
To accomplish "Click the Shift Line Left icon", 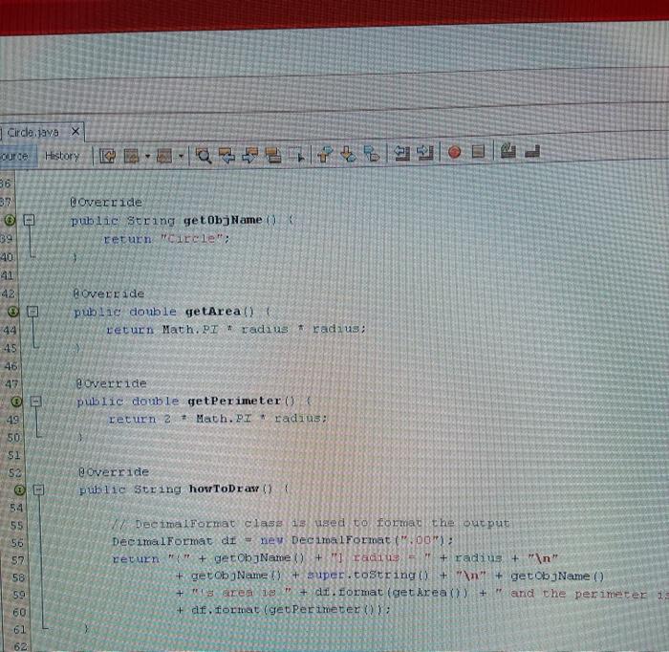I will pos(401,153).
